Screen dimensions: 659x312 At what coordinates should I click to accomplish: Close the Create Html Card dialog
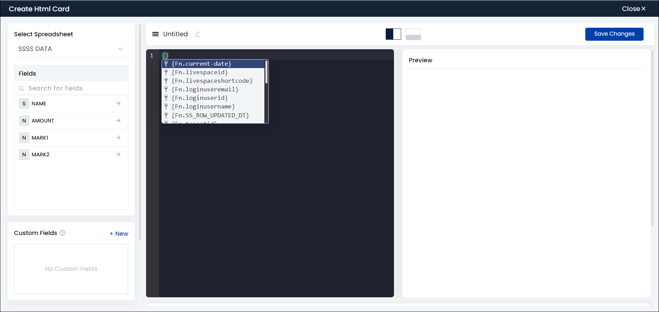pyautogui.click(x=634, y=9)
